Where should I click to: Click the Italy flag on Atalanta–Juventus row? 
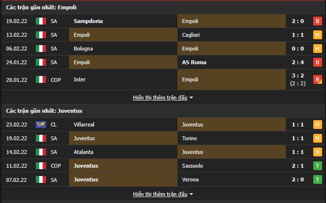(41, 152)
